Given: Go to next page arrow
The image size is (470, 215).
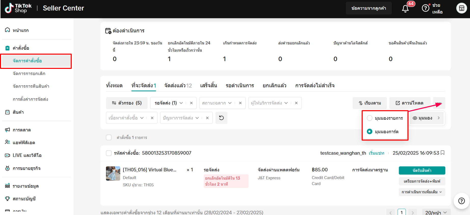Looking at the screenshot, I should click(x=413, y=213).
